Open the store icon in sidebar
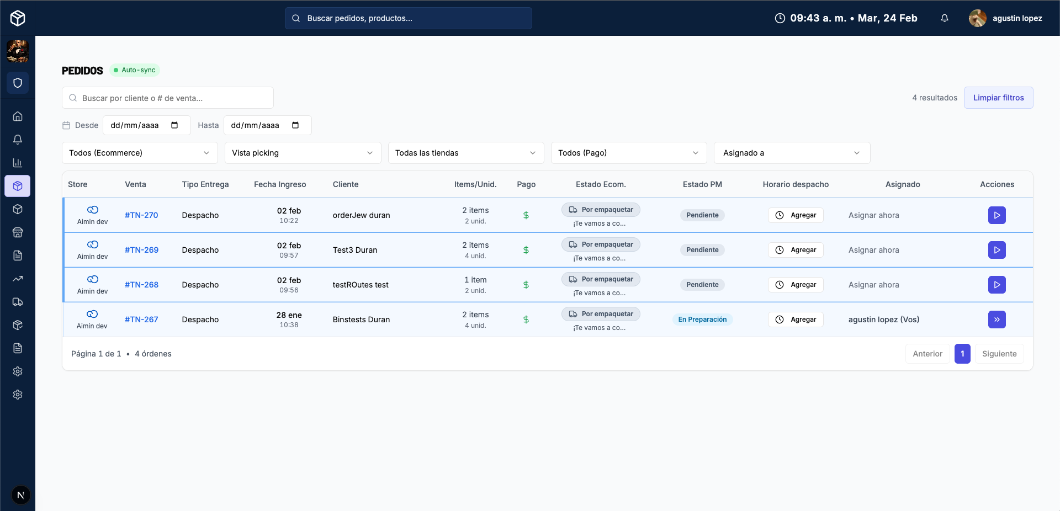The height and width of the screenshot is (511, 1060). click(x=18, y=232)
